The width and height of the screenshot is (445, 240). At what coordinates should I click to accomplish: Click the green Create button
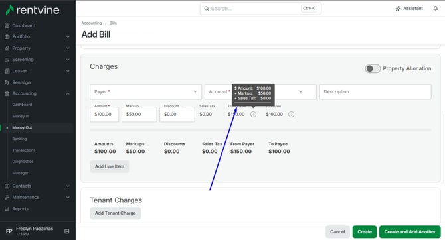click(x=365, y=232)
